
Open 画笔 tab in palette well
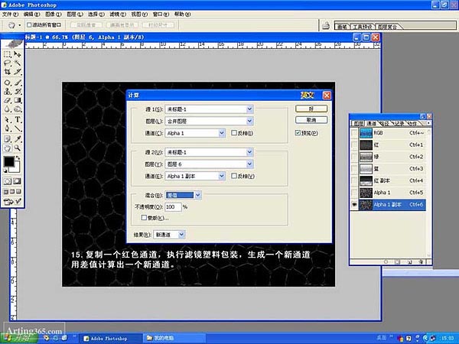point(342,27)
